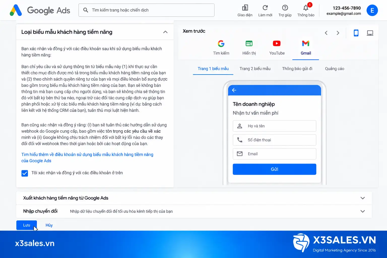The height and width of the screenshot is (258, 387).
Task: Go to previous preview with left arrow
Action: (x=326, y=33)
